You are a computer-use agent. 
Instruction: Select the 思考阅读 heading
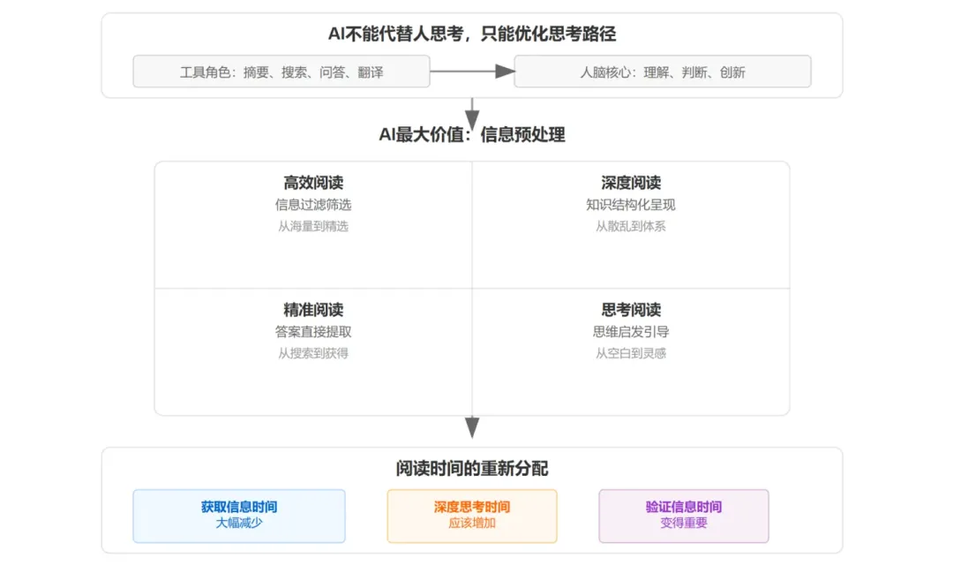(631, 310)
